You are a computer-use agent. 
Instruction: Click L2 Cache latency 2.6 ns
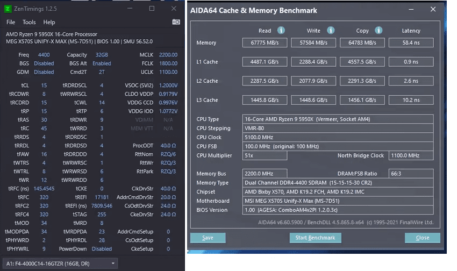(x=411, y=81)
